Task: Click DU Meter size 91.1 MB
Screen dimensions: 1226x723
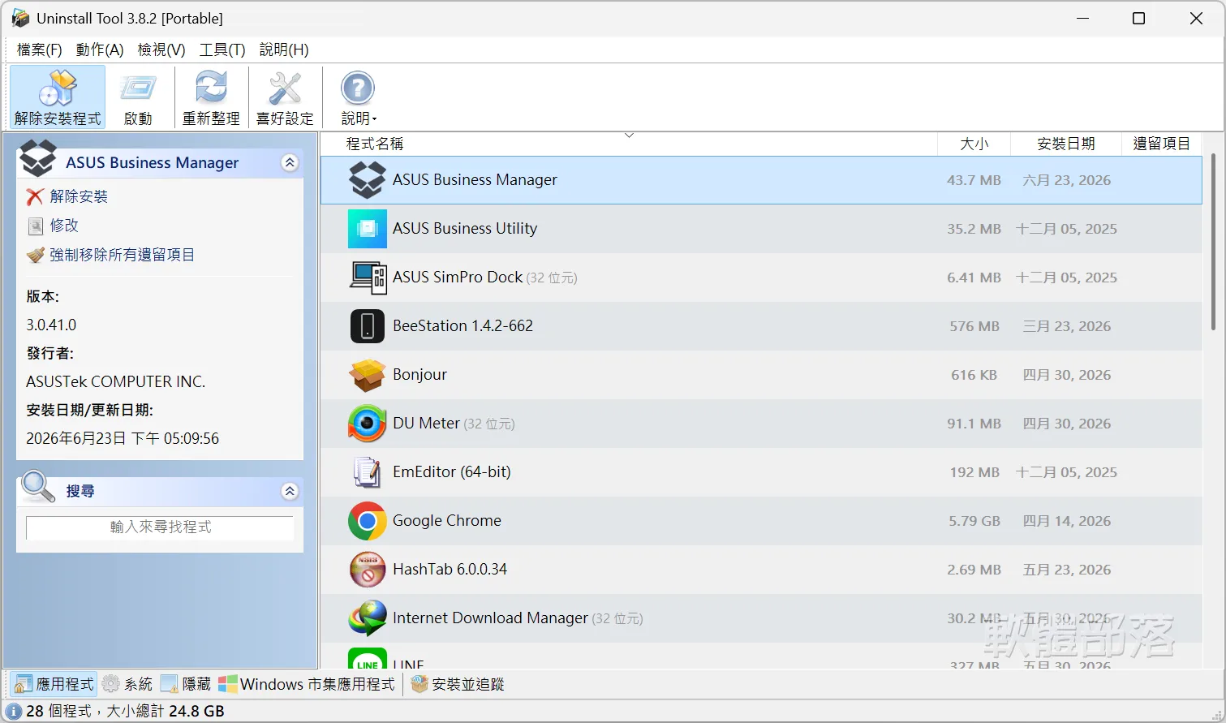Action: (x=974, y=424)
